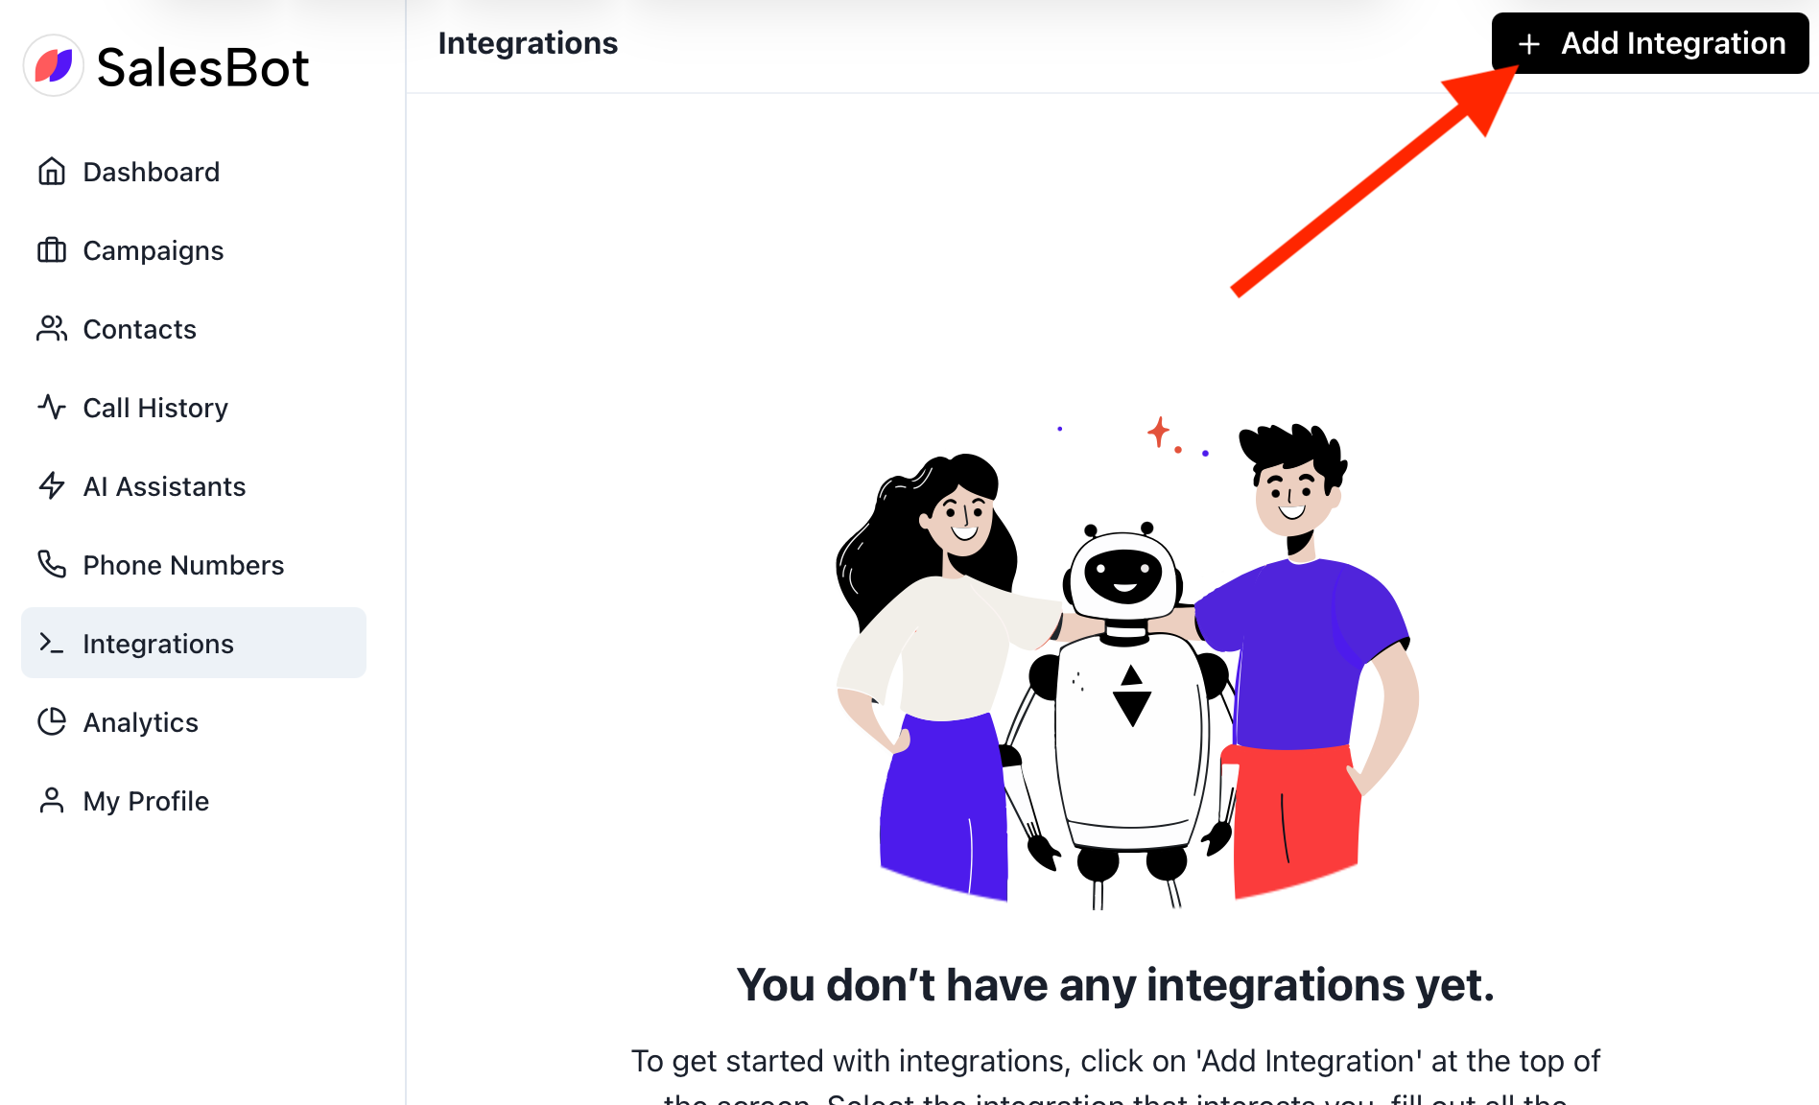Click the Call History activity icon
This screenshot has height=1105, width=1819.
click(x=52, y=408)
